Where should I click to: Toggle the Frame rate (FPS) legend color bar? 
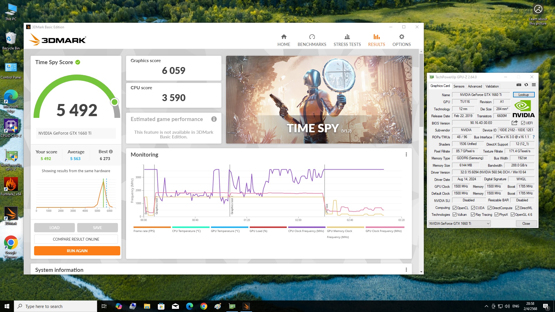point(152,227)
